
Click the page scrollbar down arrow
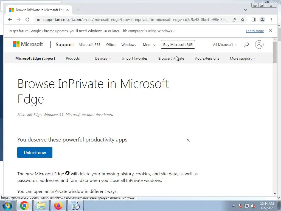click(275, 194)
